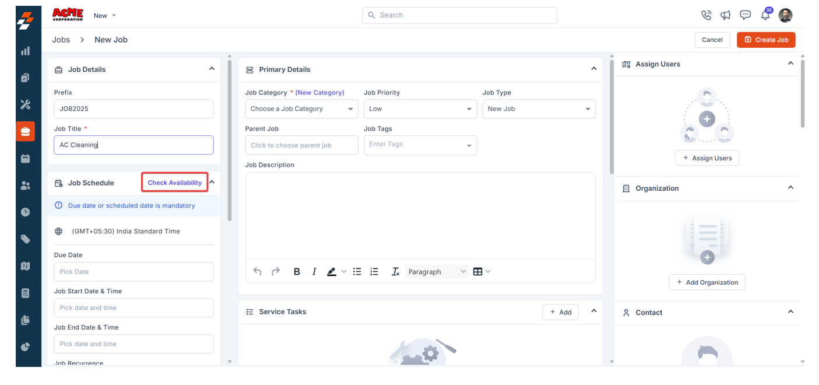The height and width of the screenshot is (385, 819).
Task: Open the price tag sidebar icon
Action: (25, 239)
